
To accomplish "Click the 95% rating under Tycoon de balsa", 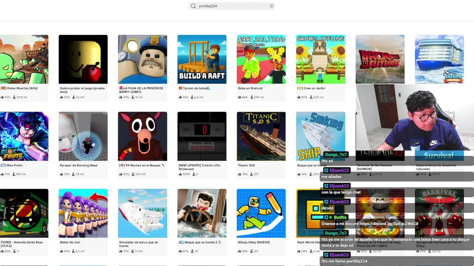I will pos(184,97).
